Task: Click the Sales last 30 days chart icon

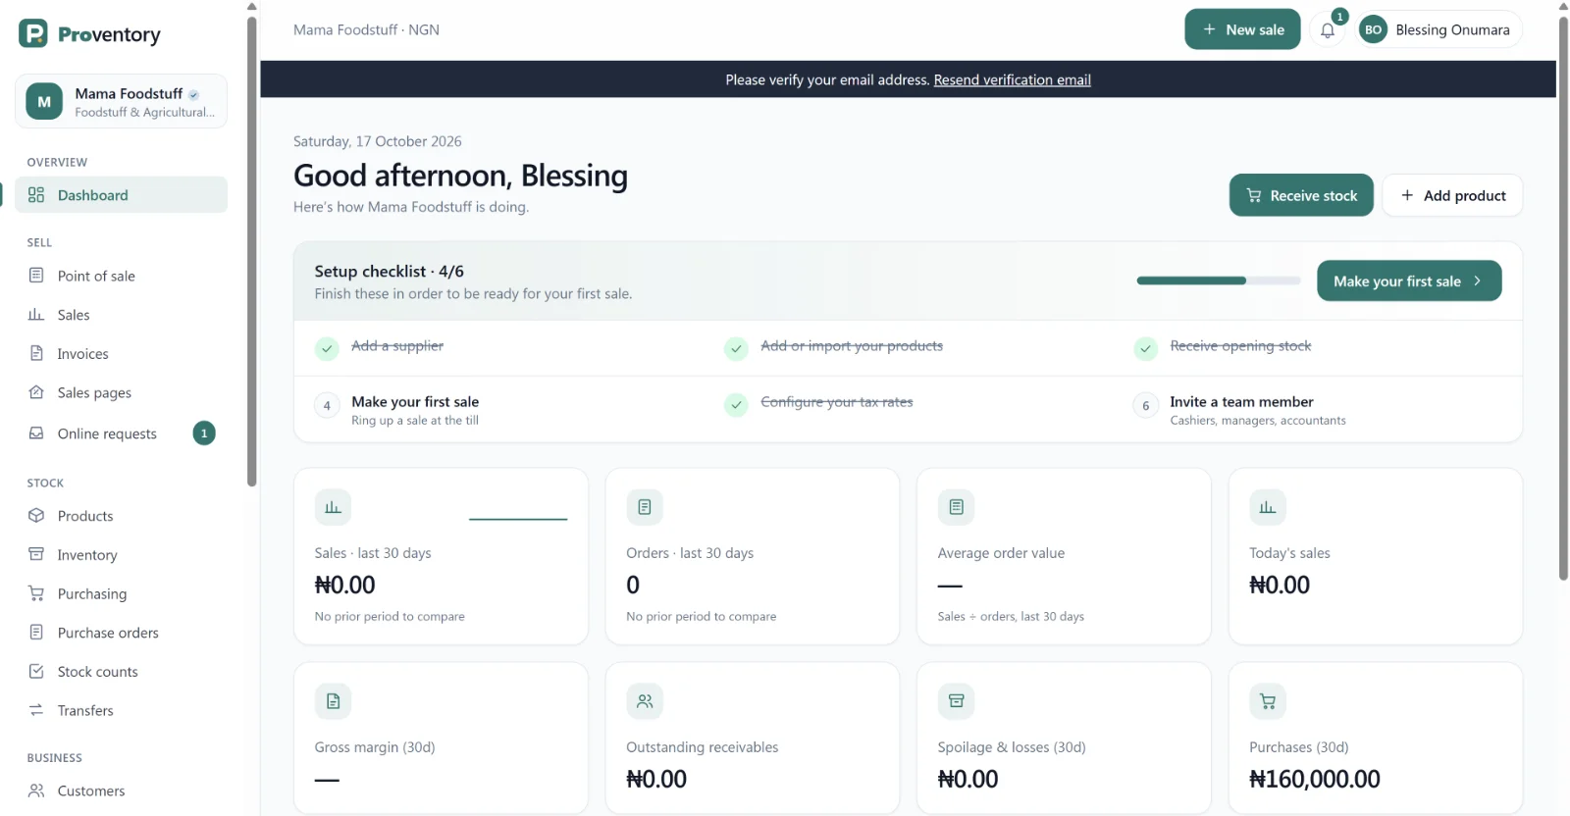Action: (x=334, y=507)
